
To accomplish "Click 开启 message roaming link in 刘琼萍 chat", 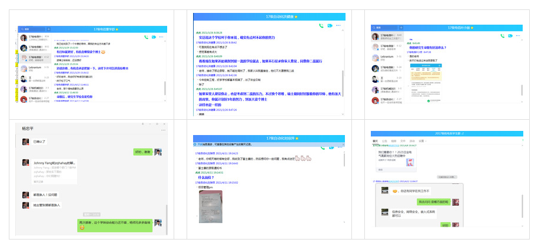I will click(x=200, y=144).
